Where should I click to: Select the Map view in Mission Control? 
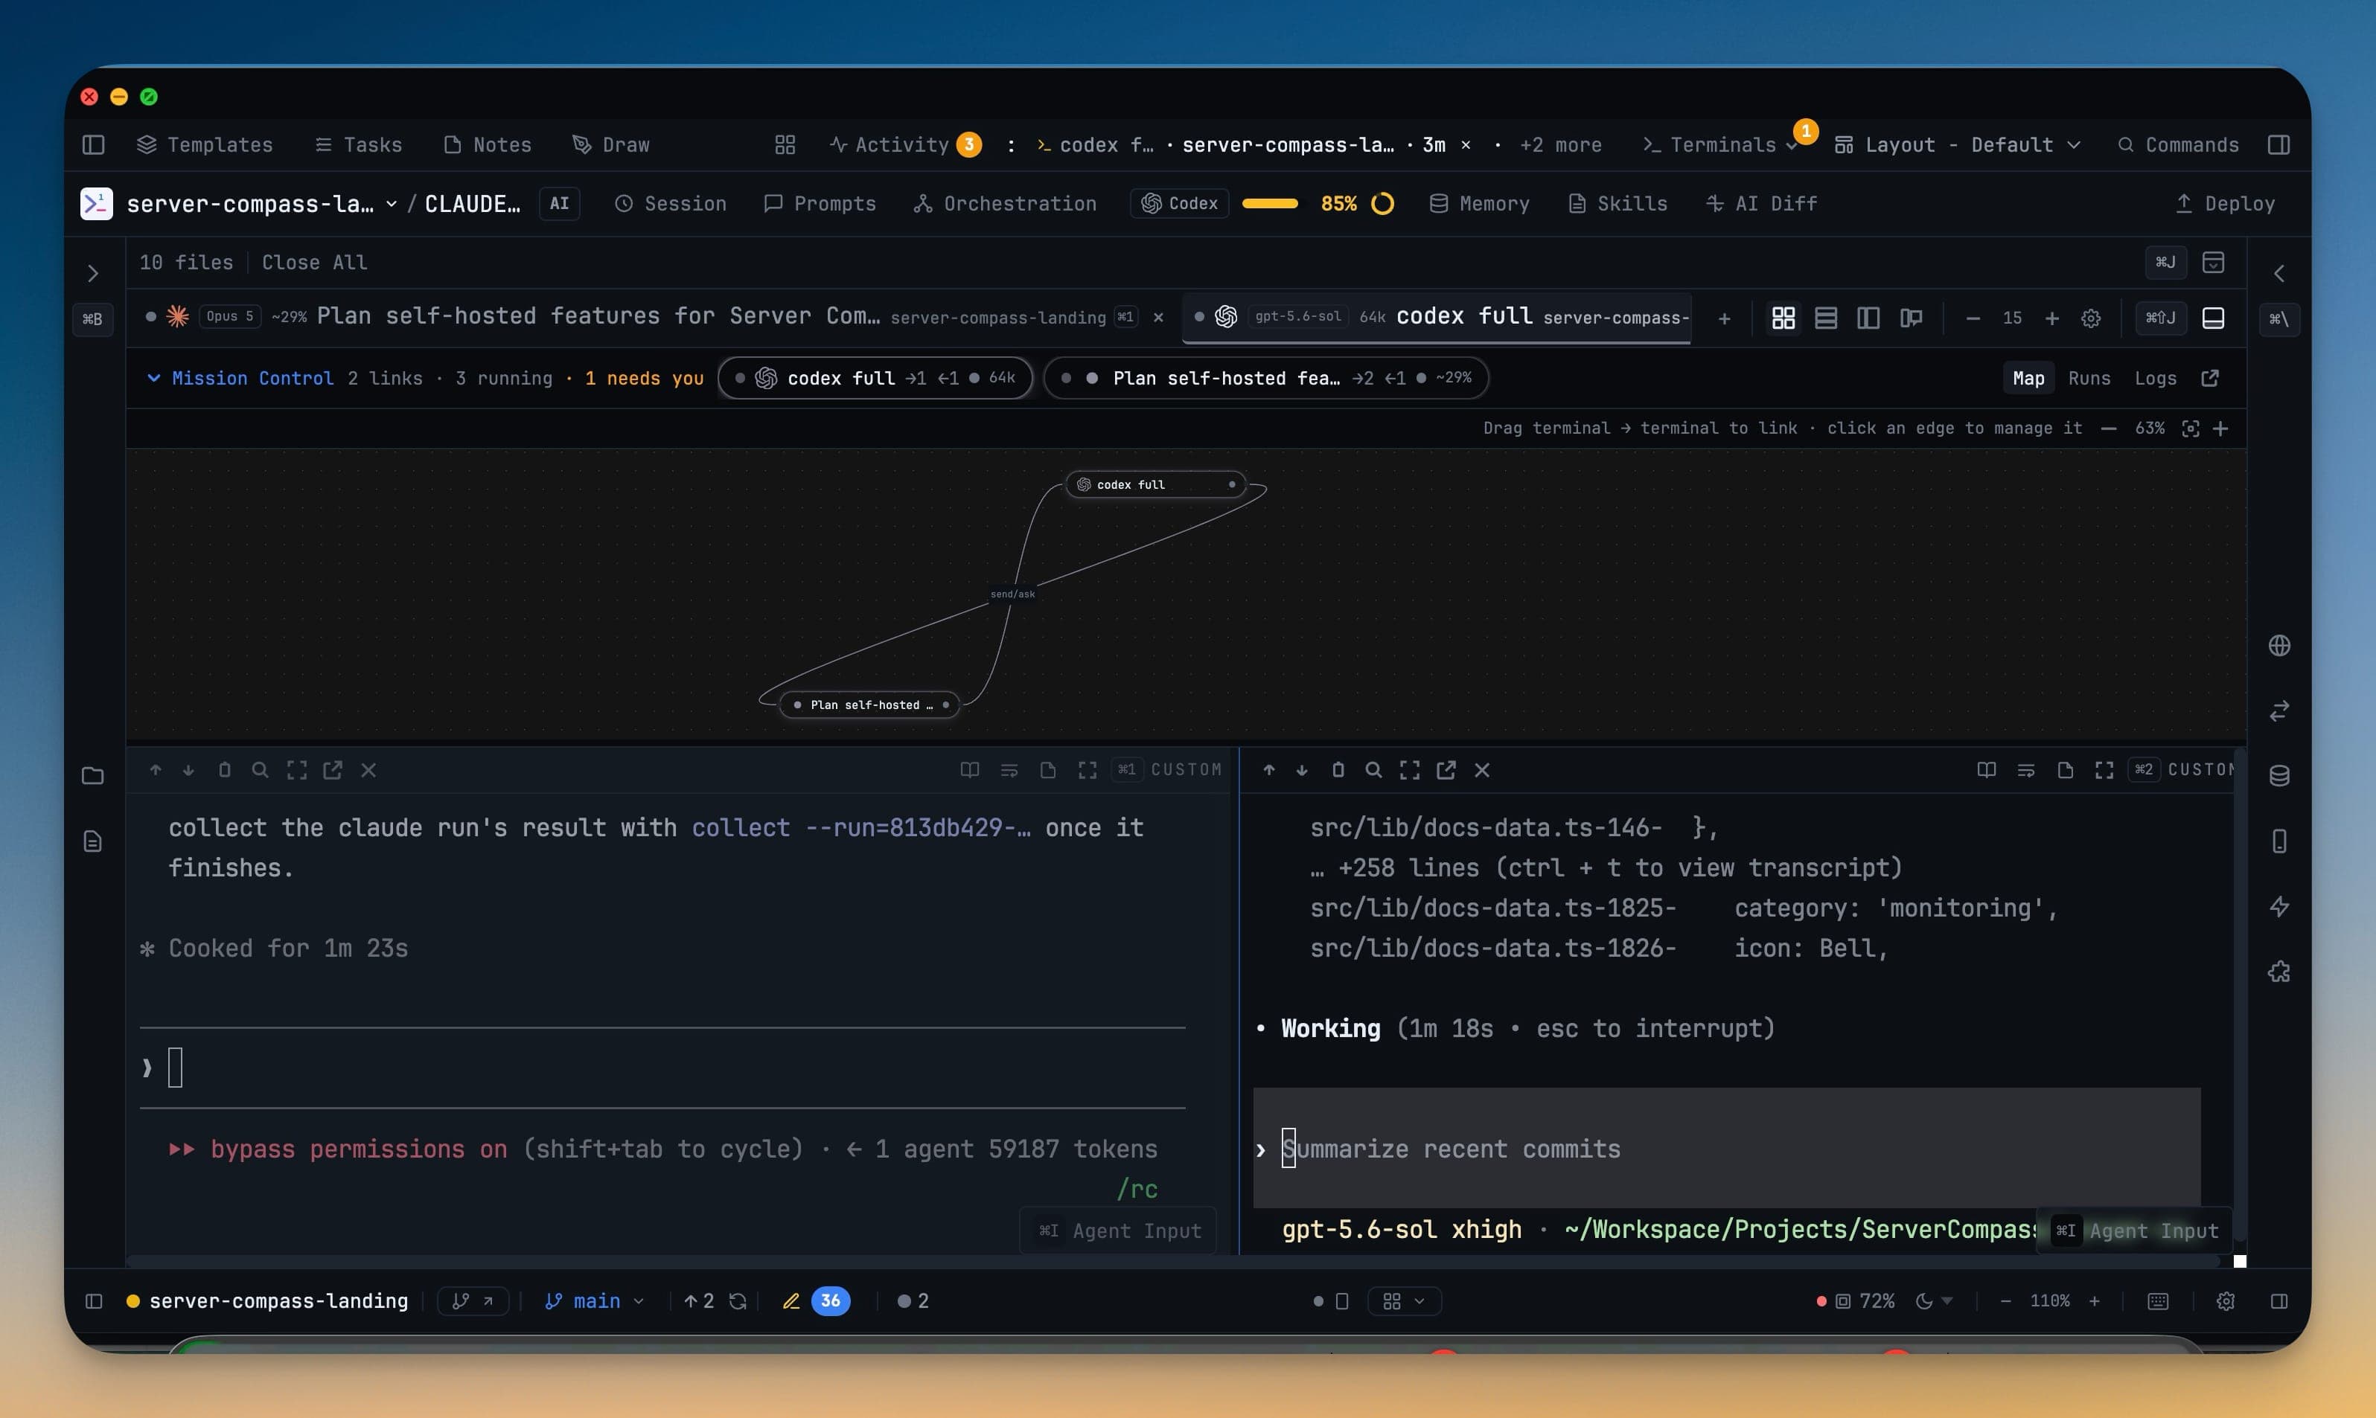tap(2028, 377)
